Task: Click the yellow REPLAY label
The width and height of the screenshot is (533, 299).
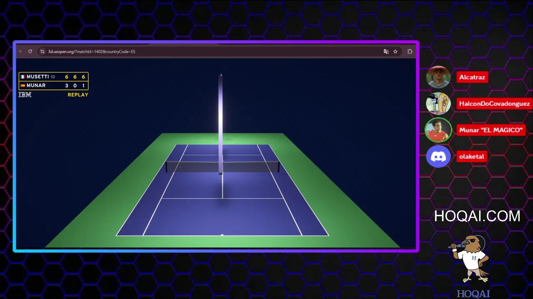Action: (78, 95)
